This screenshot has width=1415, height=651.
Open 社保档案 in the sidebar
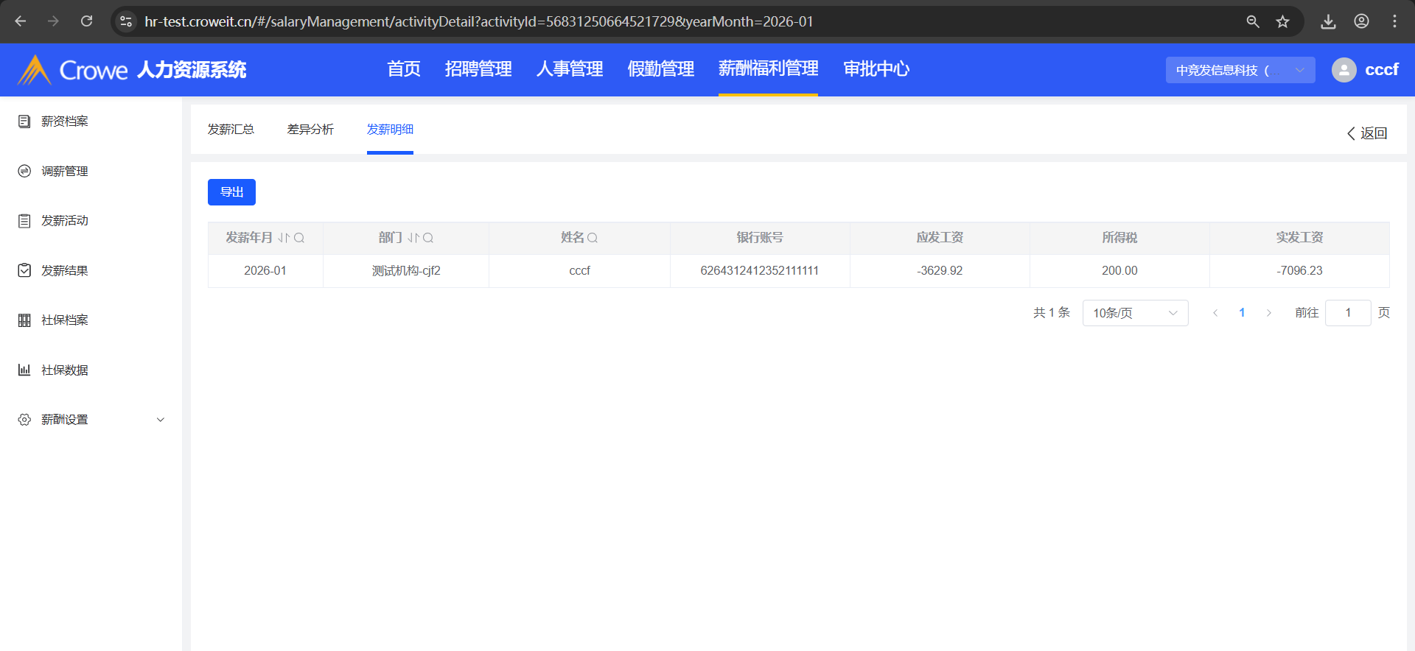65,320
